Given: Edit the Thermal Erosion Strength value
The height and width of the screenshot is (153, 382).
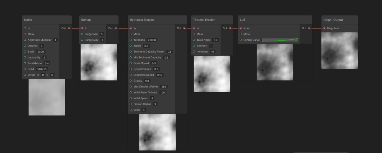Looking at the screenshot, I should point(211,46).
